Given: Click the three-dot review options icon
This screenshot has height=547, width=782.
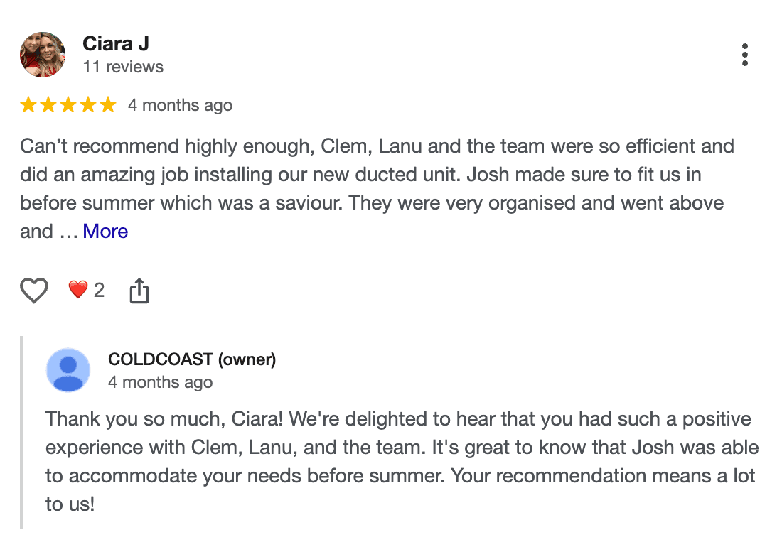Looking at the screenshot, I should [745, 54].
